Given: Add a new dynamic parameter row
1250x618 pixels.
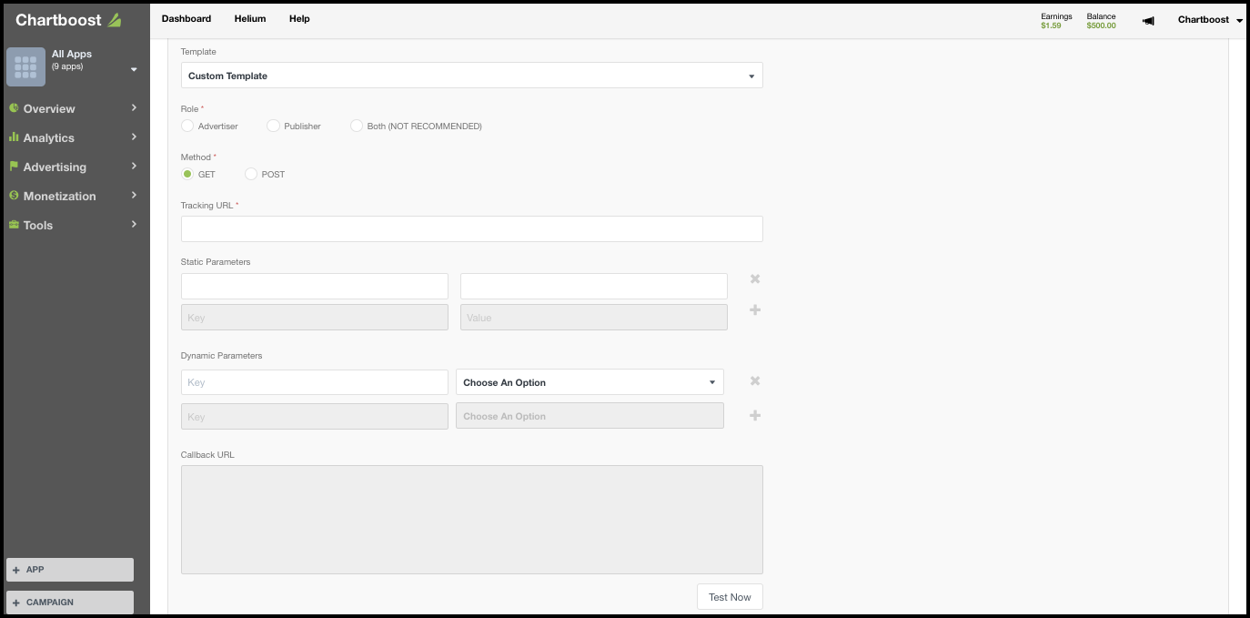Looking at the screenshot, I should pyautogui.click(x=755, y=416).
